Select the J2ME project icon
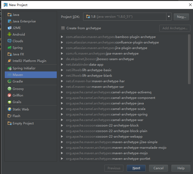This screenshot has width=193, height=174. (x=9, y=28)
